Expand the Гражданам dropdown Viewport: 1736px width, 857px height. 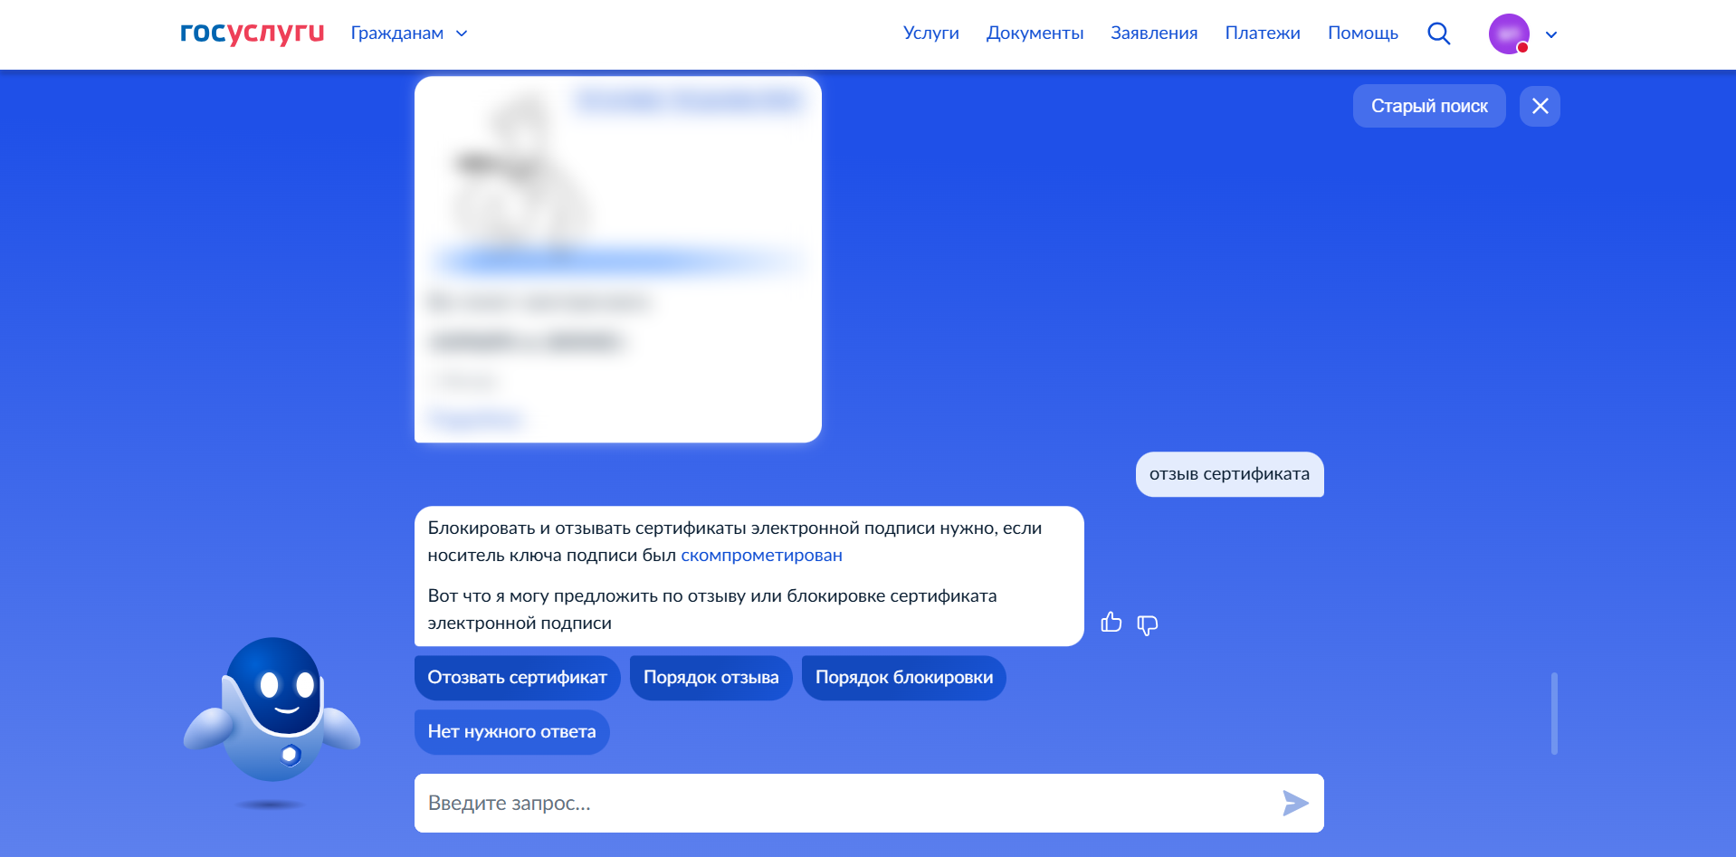pos(409,33)
